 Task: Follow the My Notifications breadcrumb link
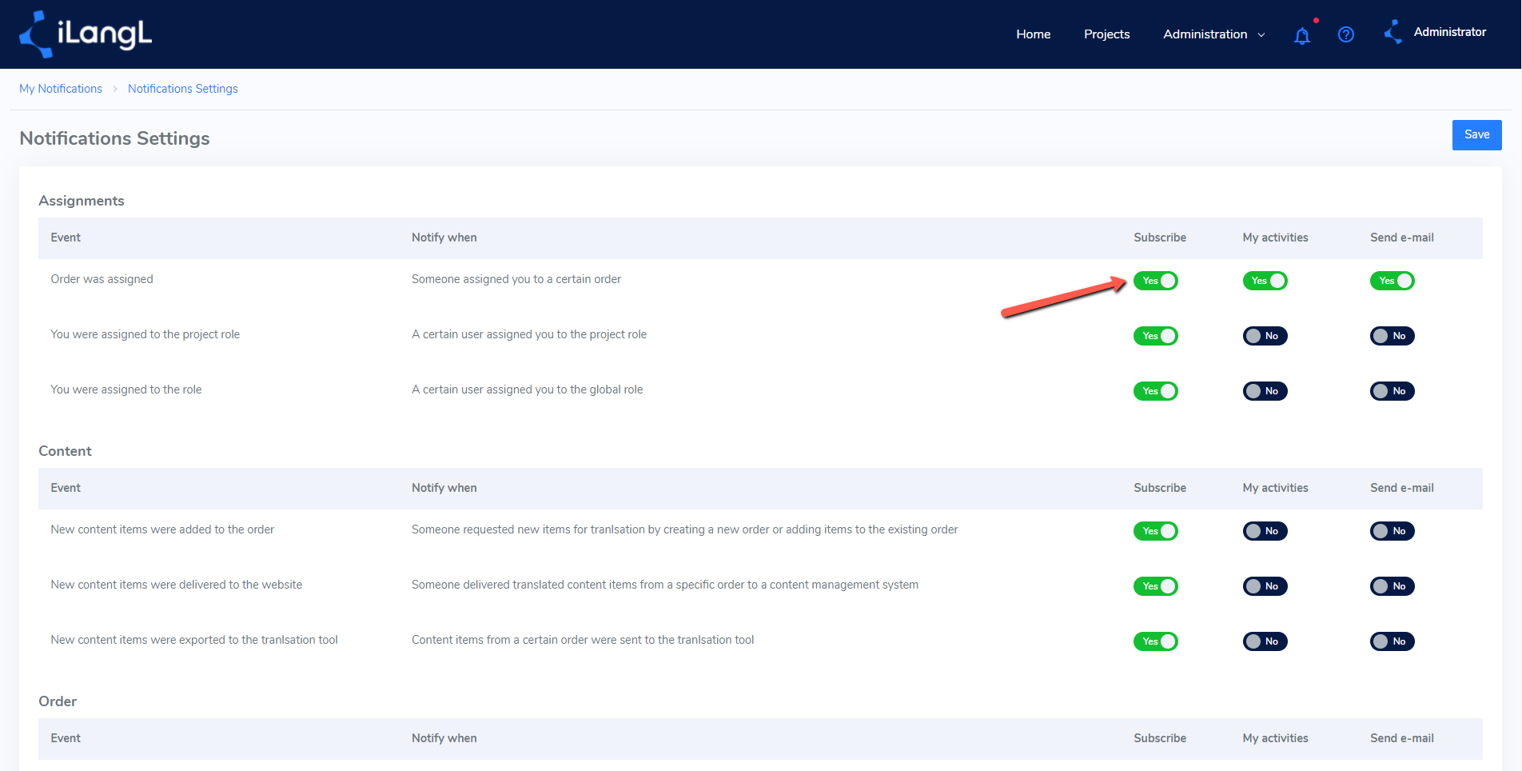point(61,89)
